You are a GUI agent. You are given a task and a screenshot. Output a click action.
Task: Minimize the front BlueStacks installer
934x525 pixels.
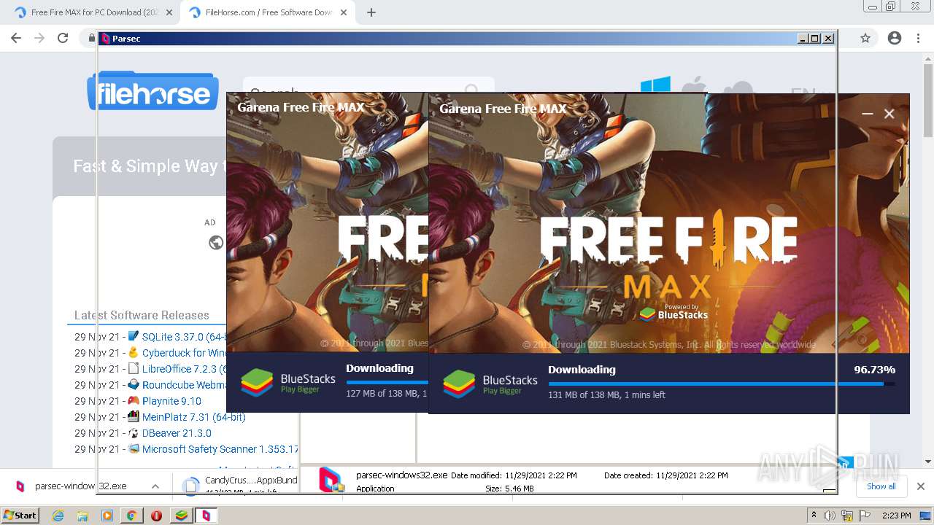tap(867, 114)
